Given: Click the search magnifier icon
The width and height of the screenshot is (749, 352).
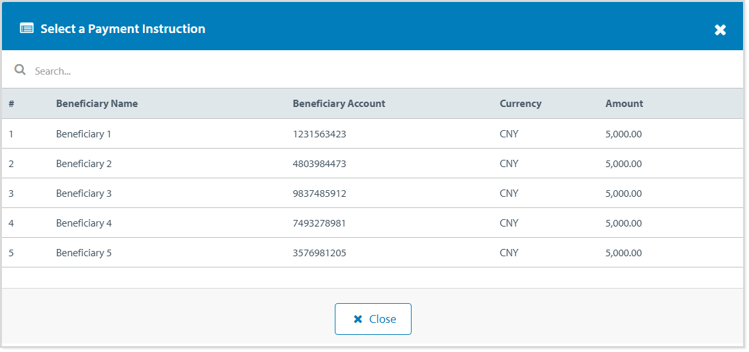Looking at the screenshot, I should [x=20, y=70].
